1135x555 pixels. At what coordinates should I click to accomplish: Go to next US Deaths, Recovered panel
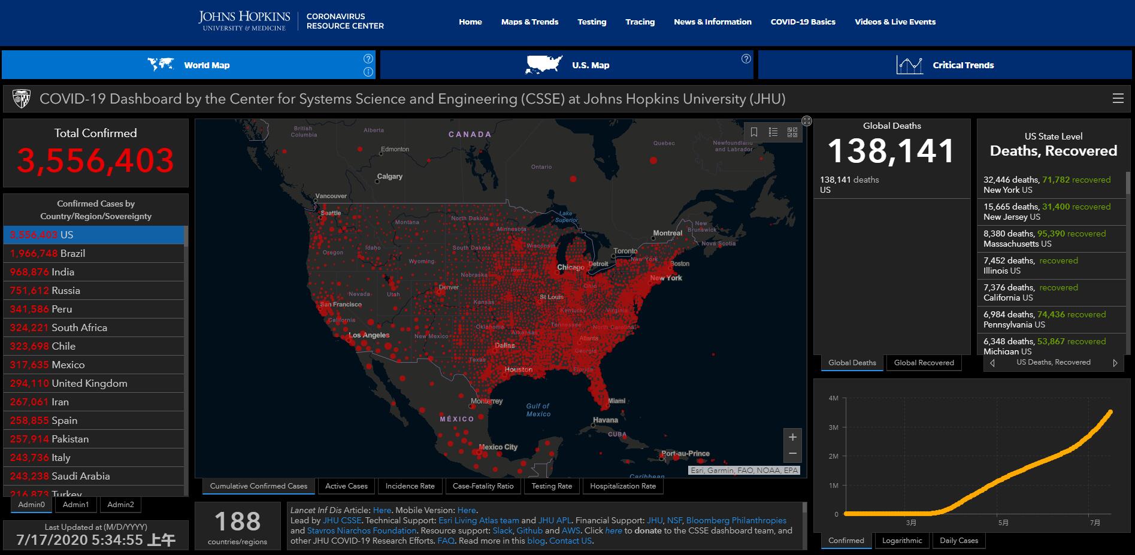[1115, 363]
